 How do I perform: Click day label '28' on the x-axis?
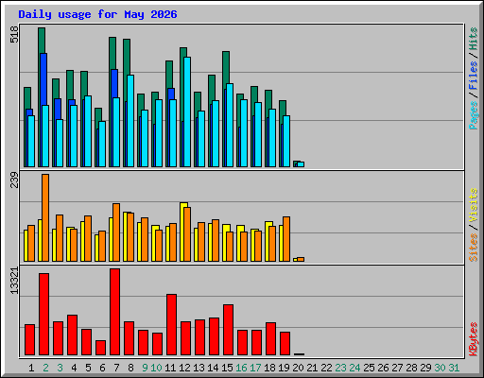(411, 368)
